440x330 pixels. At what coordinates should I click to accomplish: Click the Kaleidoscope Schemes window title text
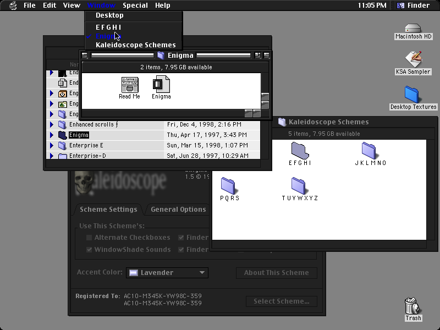(328, 122)
